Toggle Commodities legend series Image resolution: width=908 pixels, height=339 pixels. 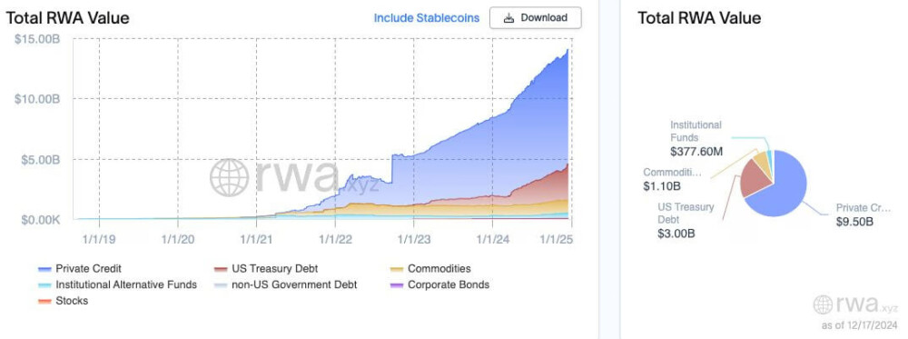pyautogui.click(x=430, y=269)
